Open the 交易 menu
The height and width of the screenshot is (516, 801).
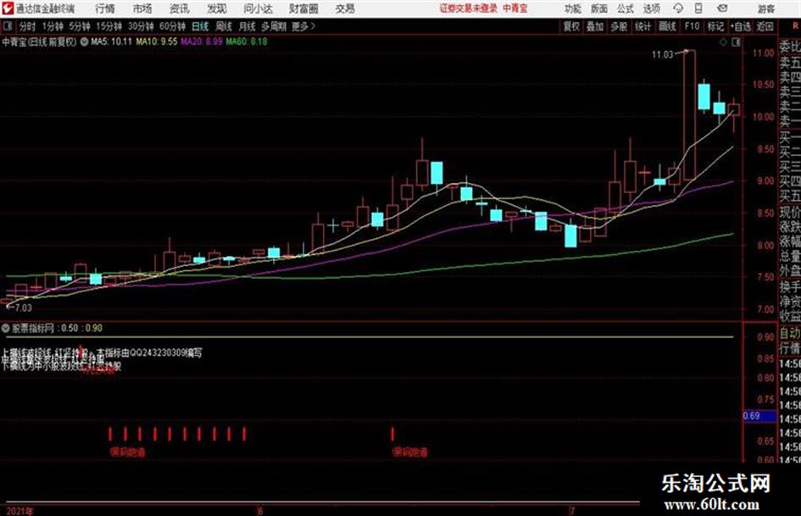(x=345, y=8)
